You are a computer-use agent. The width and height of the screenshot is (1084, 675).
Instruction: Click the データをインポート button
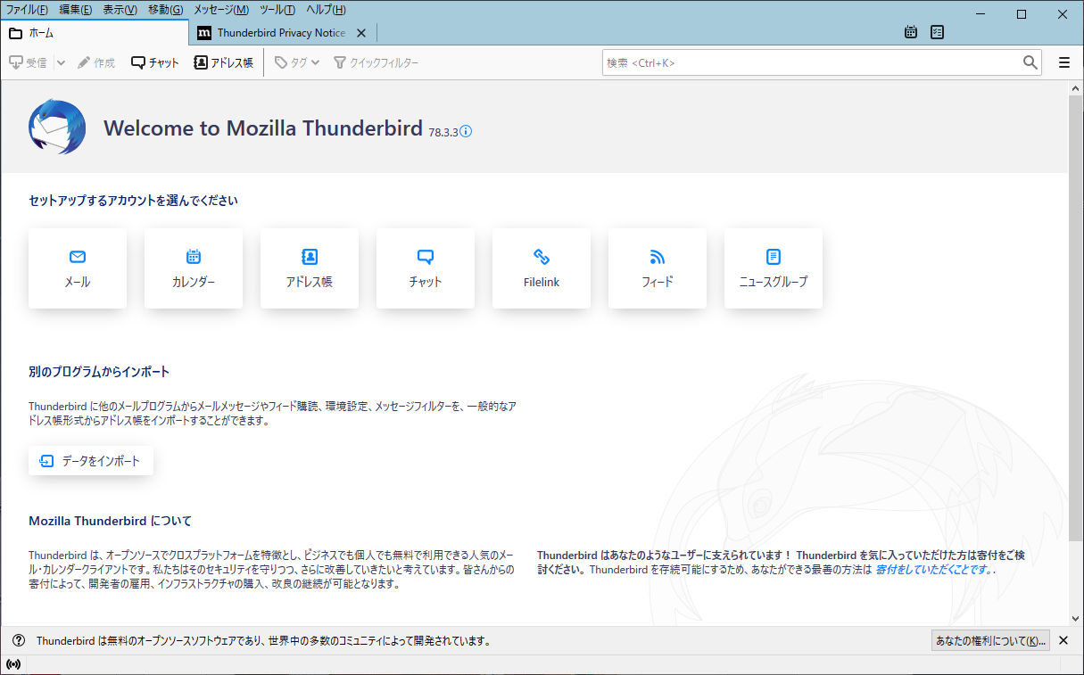click(91, 461)
